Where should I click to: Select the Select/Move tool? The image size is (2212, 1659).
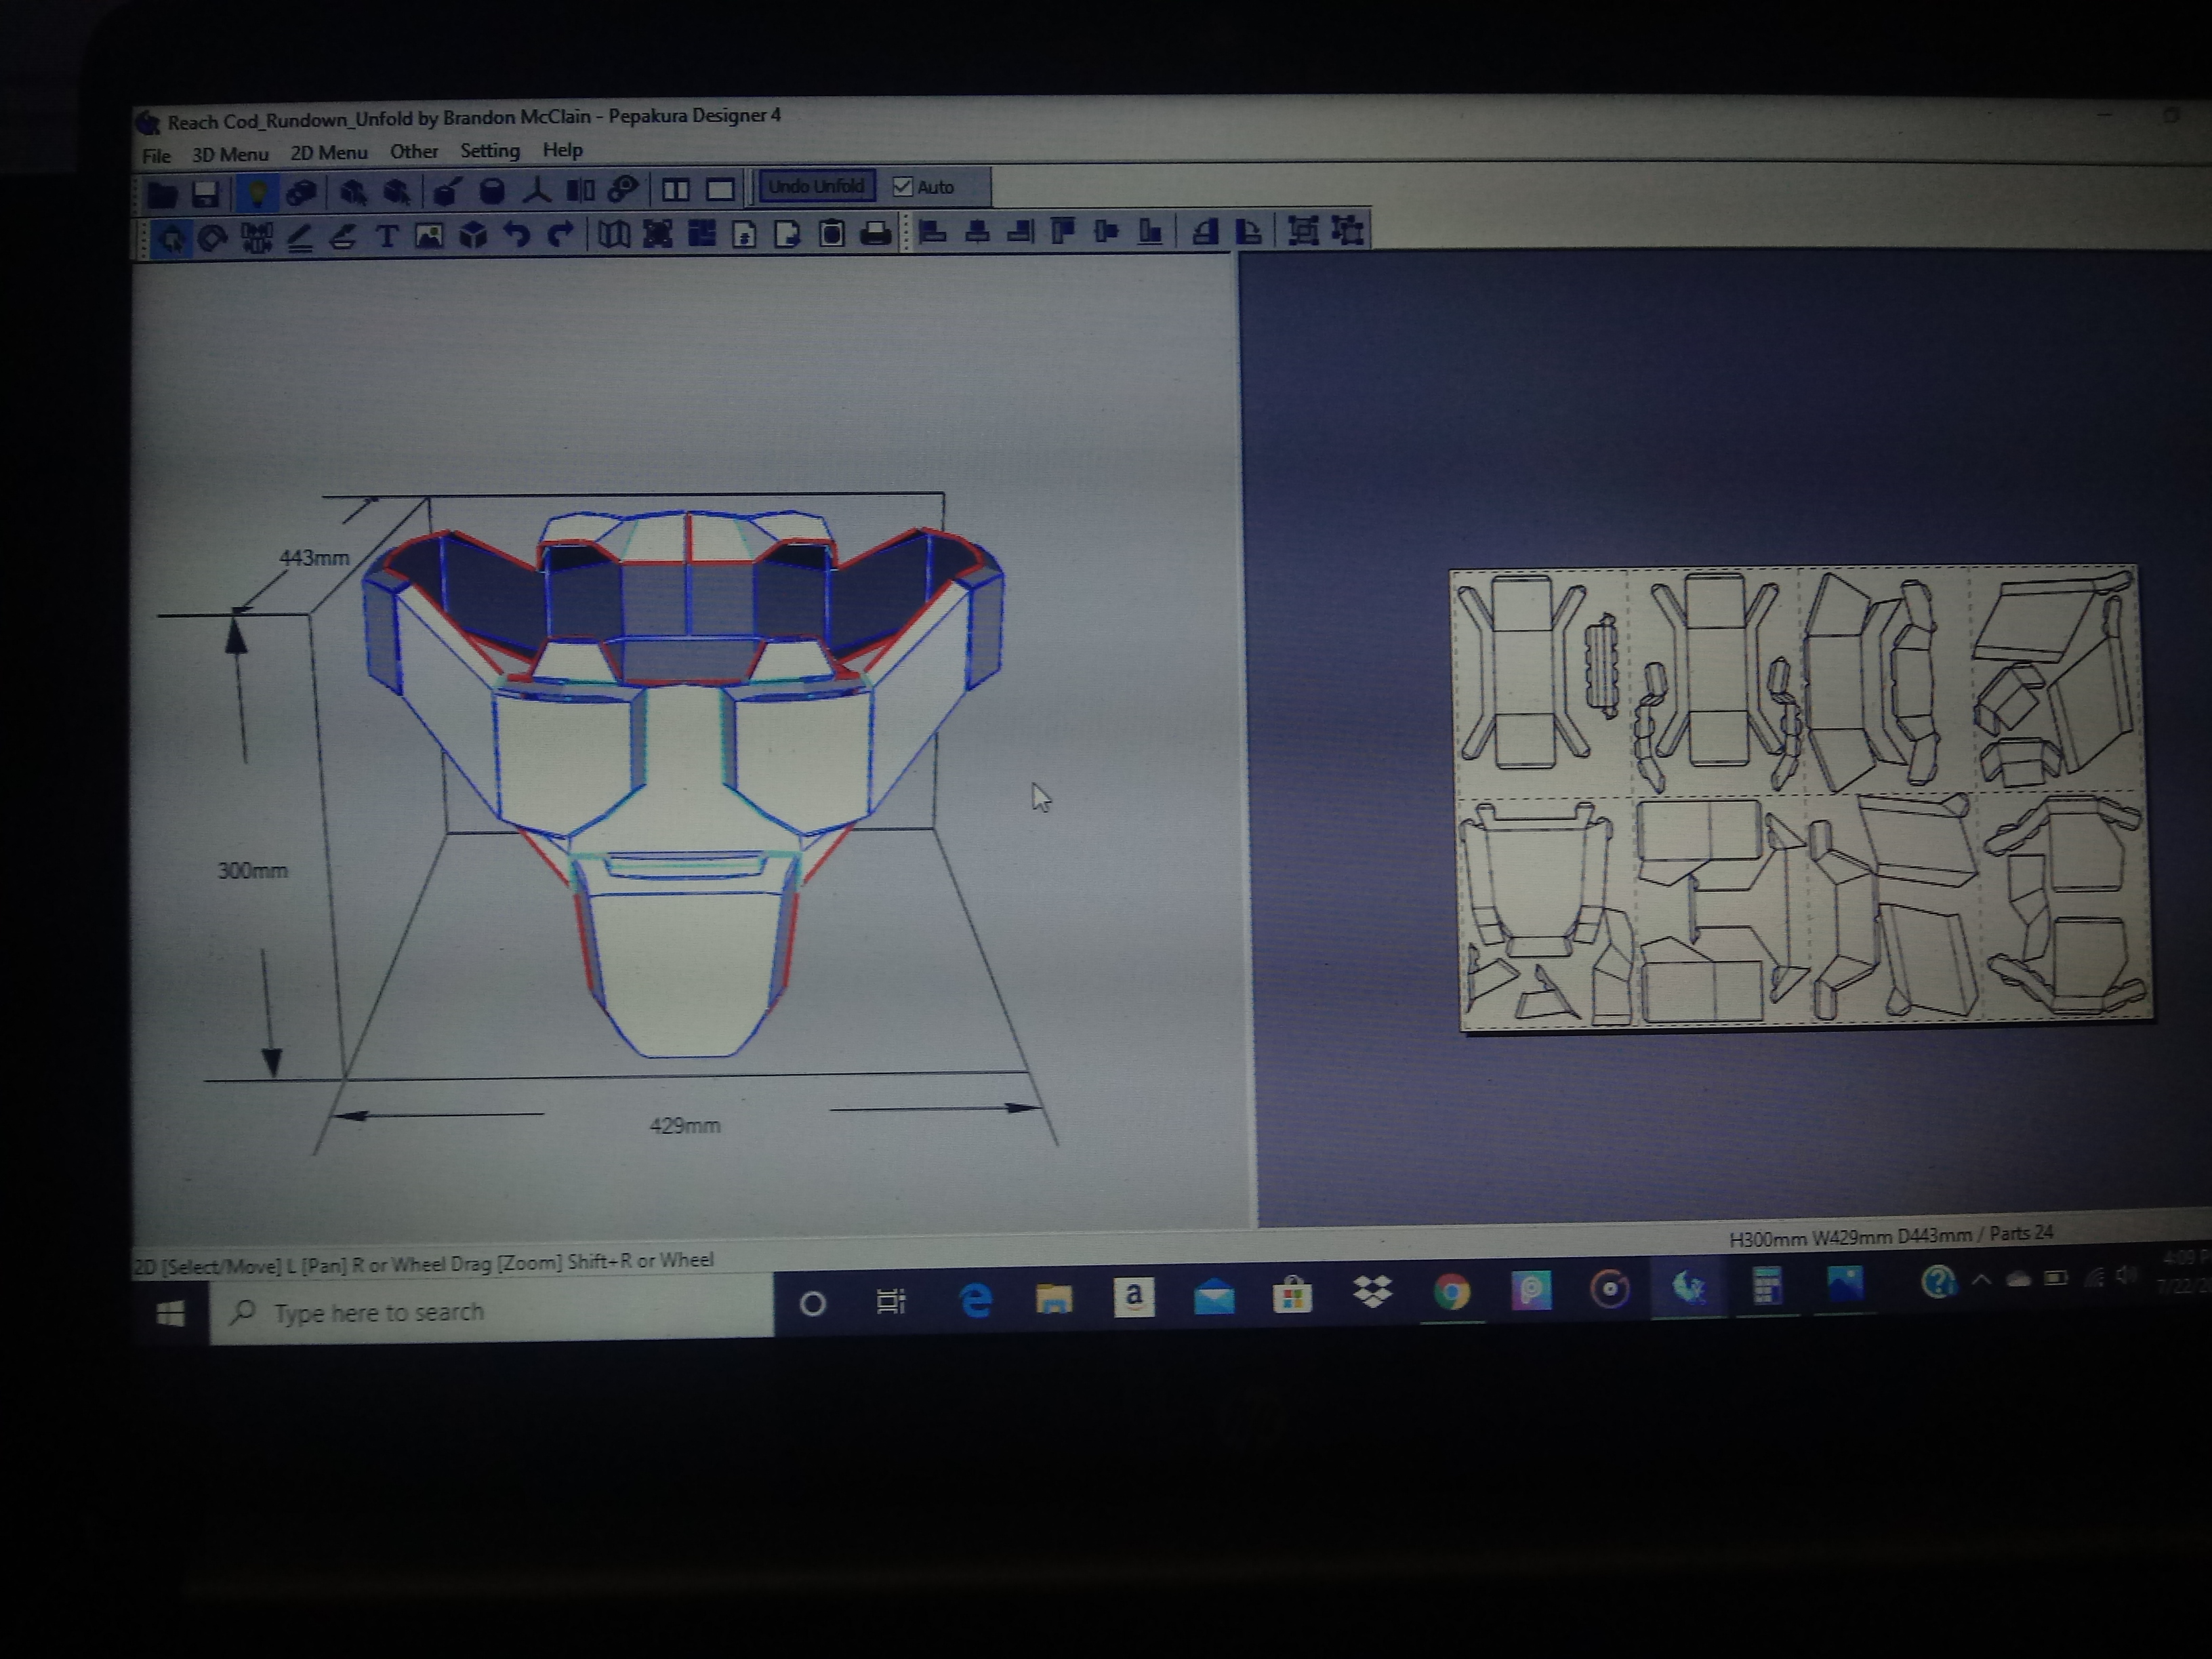[x=171, y=239]
